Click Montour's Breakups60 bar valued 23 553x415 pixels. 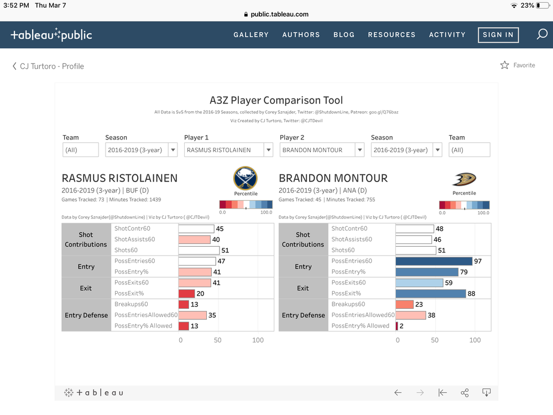click(405, 304)
